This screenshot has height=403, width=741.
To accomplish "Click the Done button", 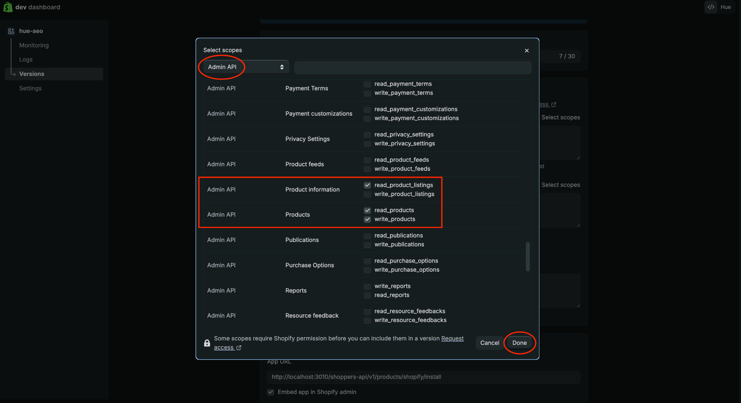I will (520, 343).
